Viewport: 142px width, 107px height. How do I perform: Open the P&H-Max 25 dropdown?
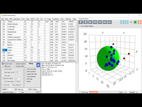click(x=138, y=92)
